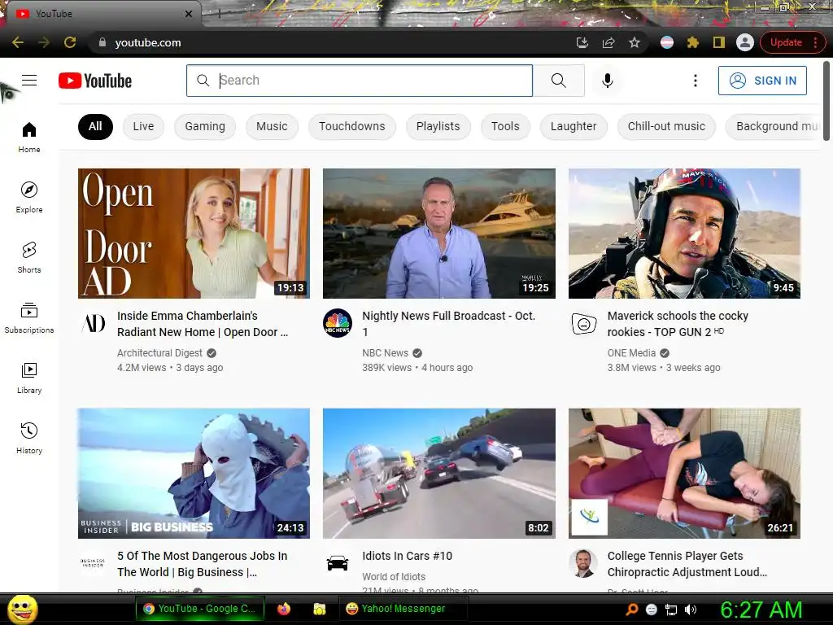Open the ONE Media channel link
Viewport: 833px width, 625px height.
click(631, 353)
